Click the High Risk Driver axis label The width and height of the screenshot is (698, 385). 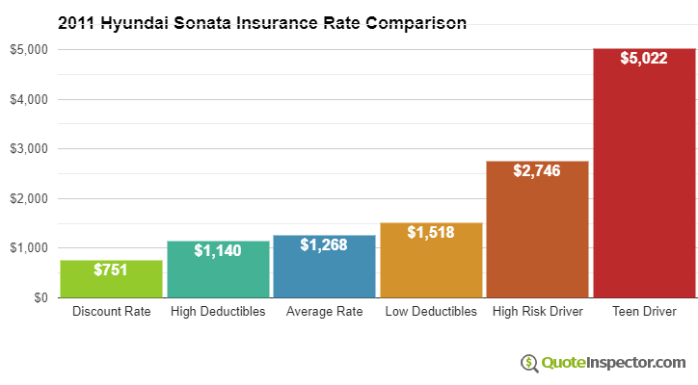(x=538, y=311)
